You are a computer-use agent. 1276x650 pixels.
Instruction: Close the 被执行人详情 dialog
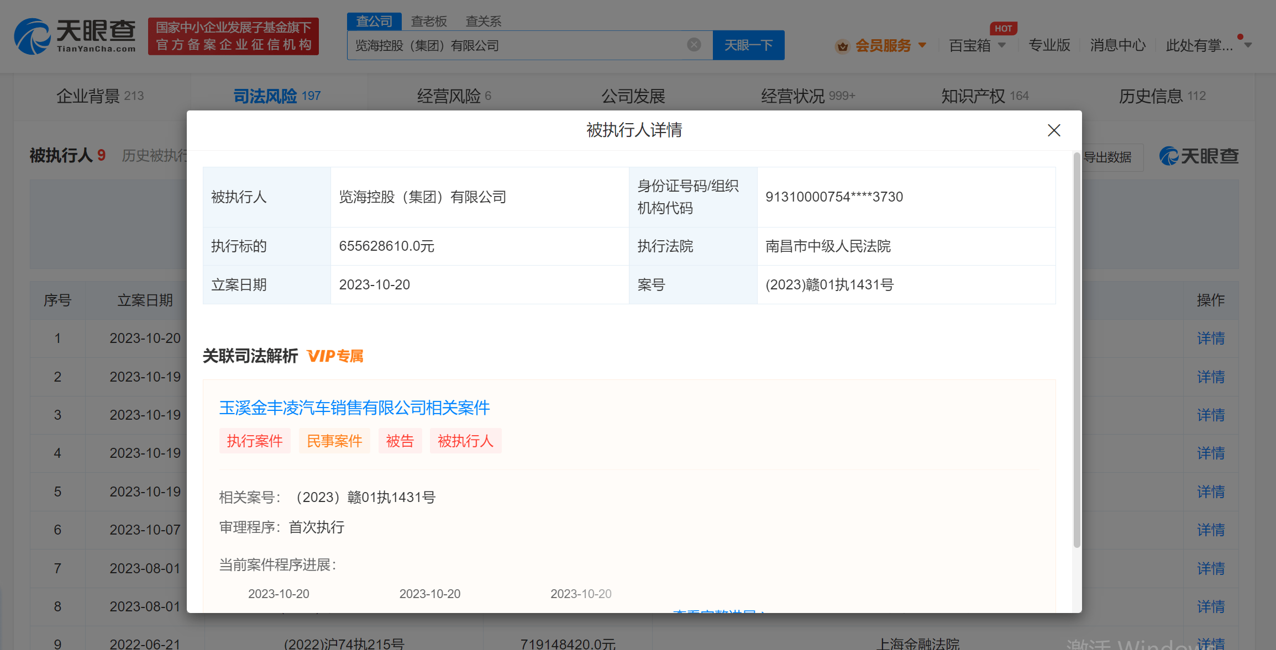1053,130
